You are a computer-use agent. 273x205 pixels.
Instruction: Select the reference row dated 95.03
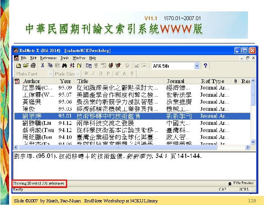[x=132, y=109]
